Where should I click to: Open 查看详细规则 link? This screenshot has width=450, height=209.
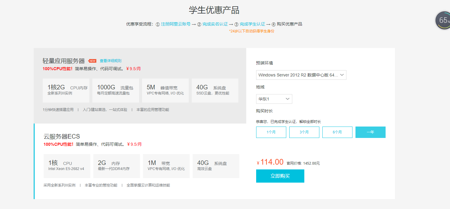pyautogui.click(x=110, y=61)
